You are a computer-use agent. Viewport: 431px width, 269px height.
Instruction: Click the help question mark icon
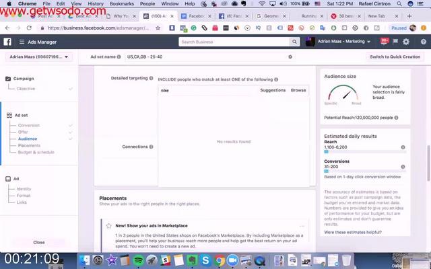[424, 42]
